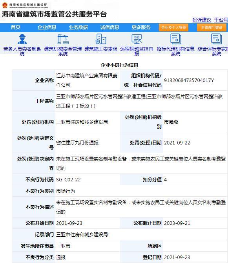This screenshot has width=228, height=263.
Task: Click the publish start date 2021-09-23
Action: pos(69,223)
